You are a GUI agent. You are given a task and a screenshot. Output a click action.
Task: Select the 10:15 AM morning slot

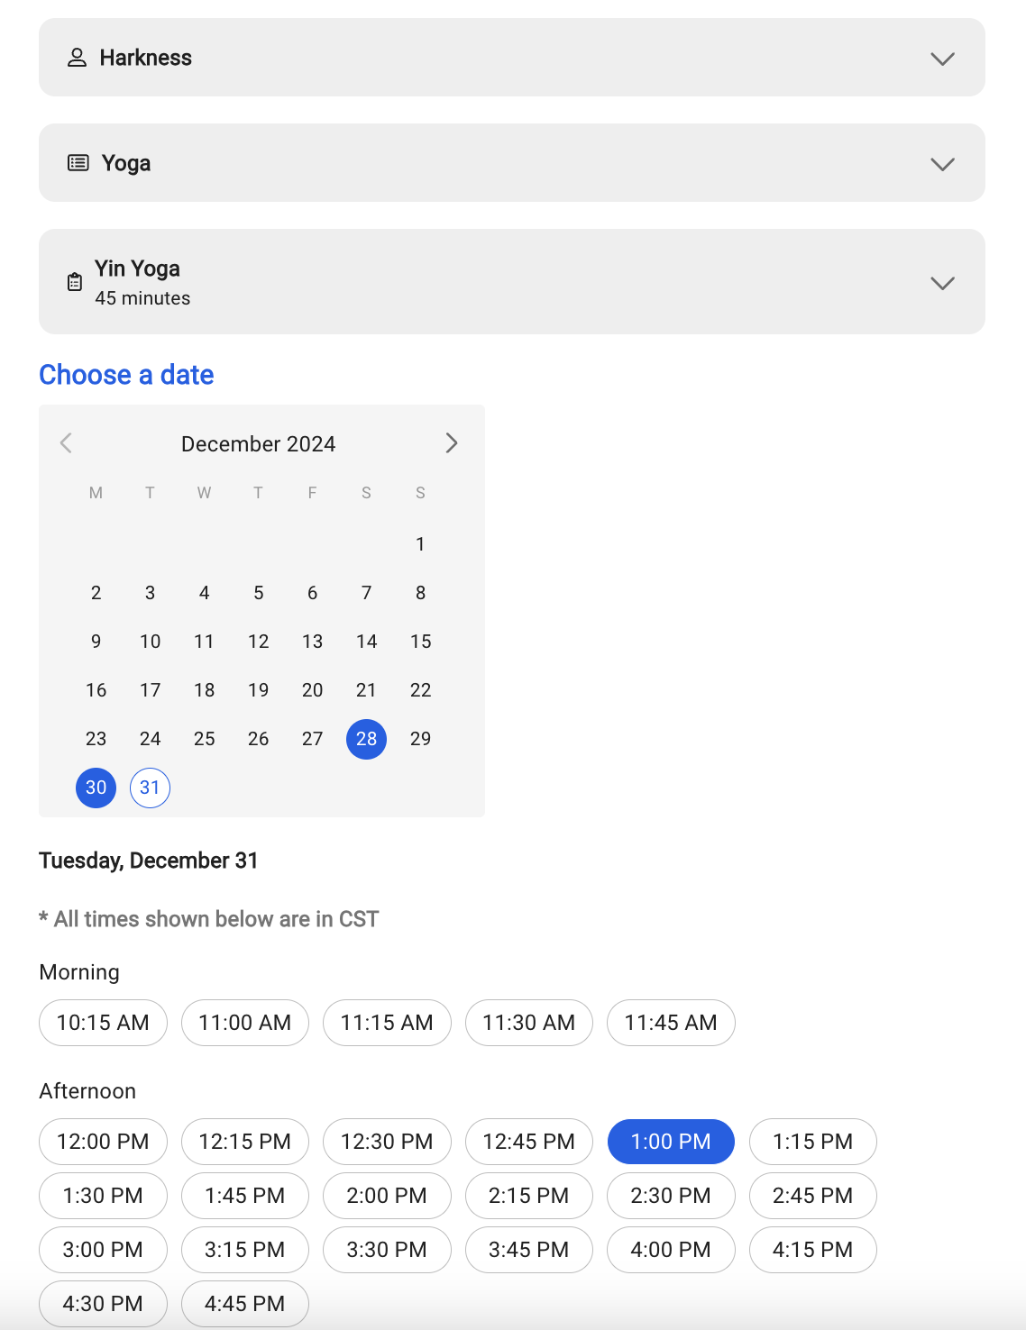[103, 1023]
